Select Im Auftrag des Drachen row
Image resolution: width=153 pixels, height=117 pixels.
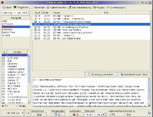[x=91, y=27]
